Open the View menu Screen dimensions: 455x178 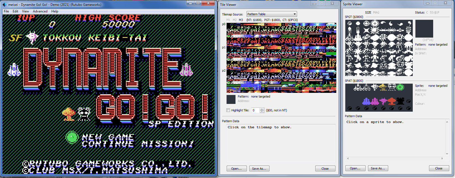(25, 11)
